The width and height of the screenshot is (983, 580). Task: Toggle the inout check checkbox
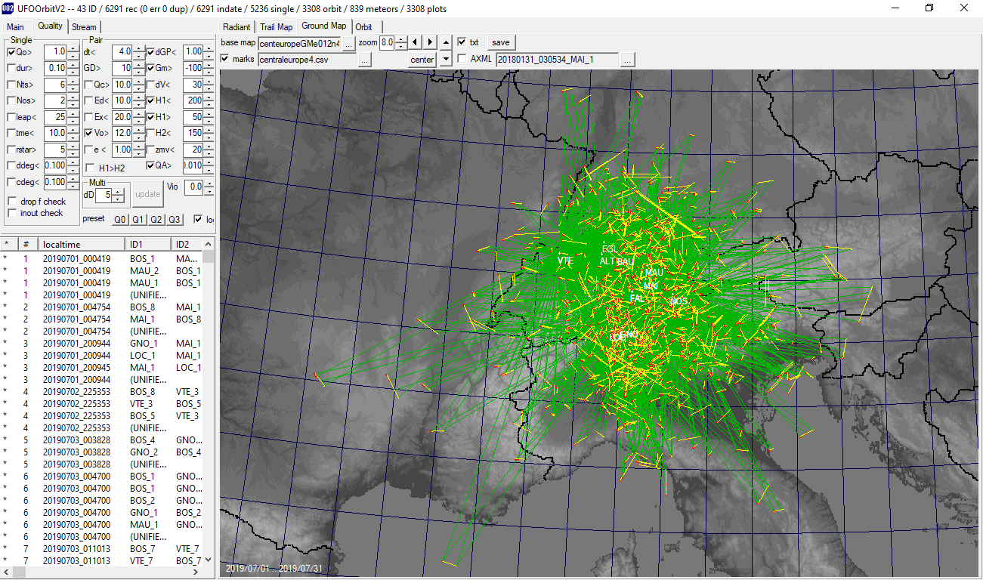tap(12, 213)
